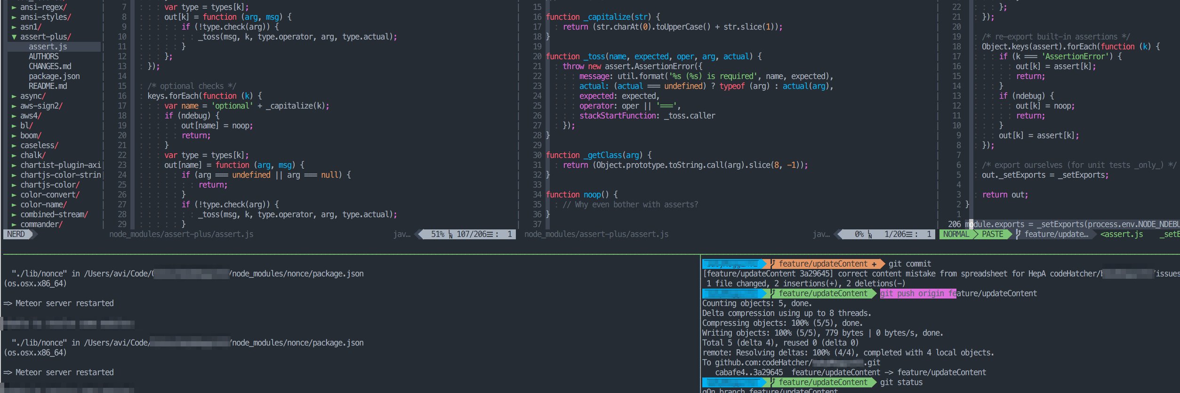The width and height of the screenshot is (1180, 393).
Task: Collapse the assert-plus folder arrow
Action: click(14, 37)
